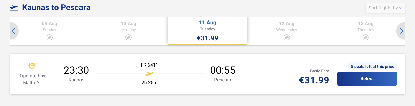Choose the 10 Aug Monday date tab
415x106 pixels.
coord(129,27)
